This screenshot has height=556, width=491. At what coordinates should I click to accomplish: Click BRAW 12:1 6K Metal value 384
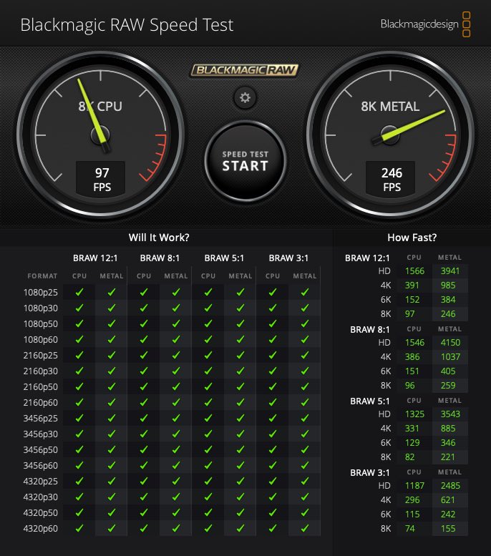tap(448, 300)
